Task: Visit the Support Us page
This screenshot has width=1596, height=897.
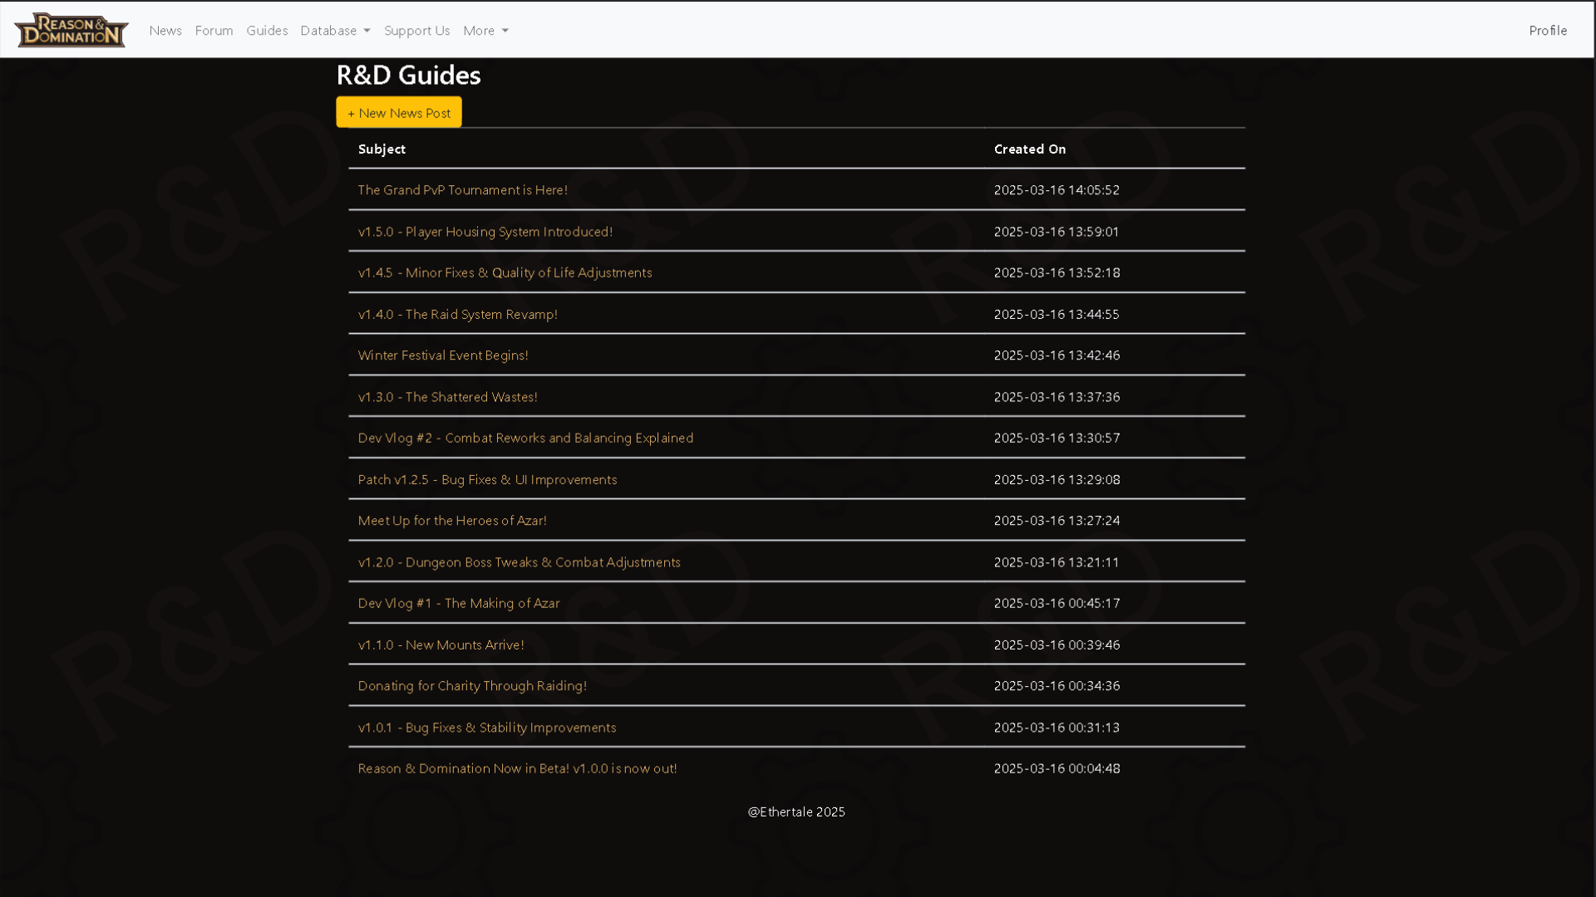Action: click(416, 31)
